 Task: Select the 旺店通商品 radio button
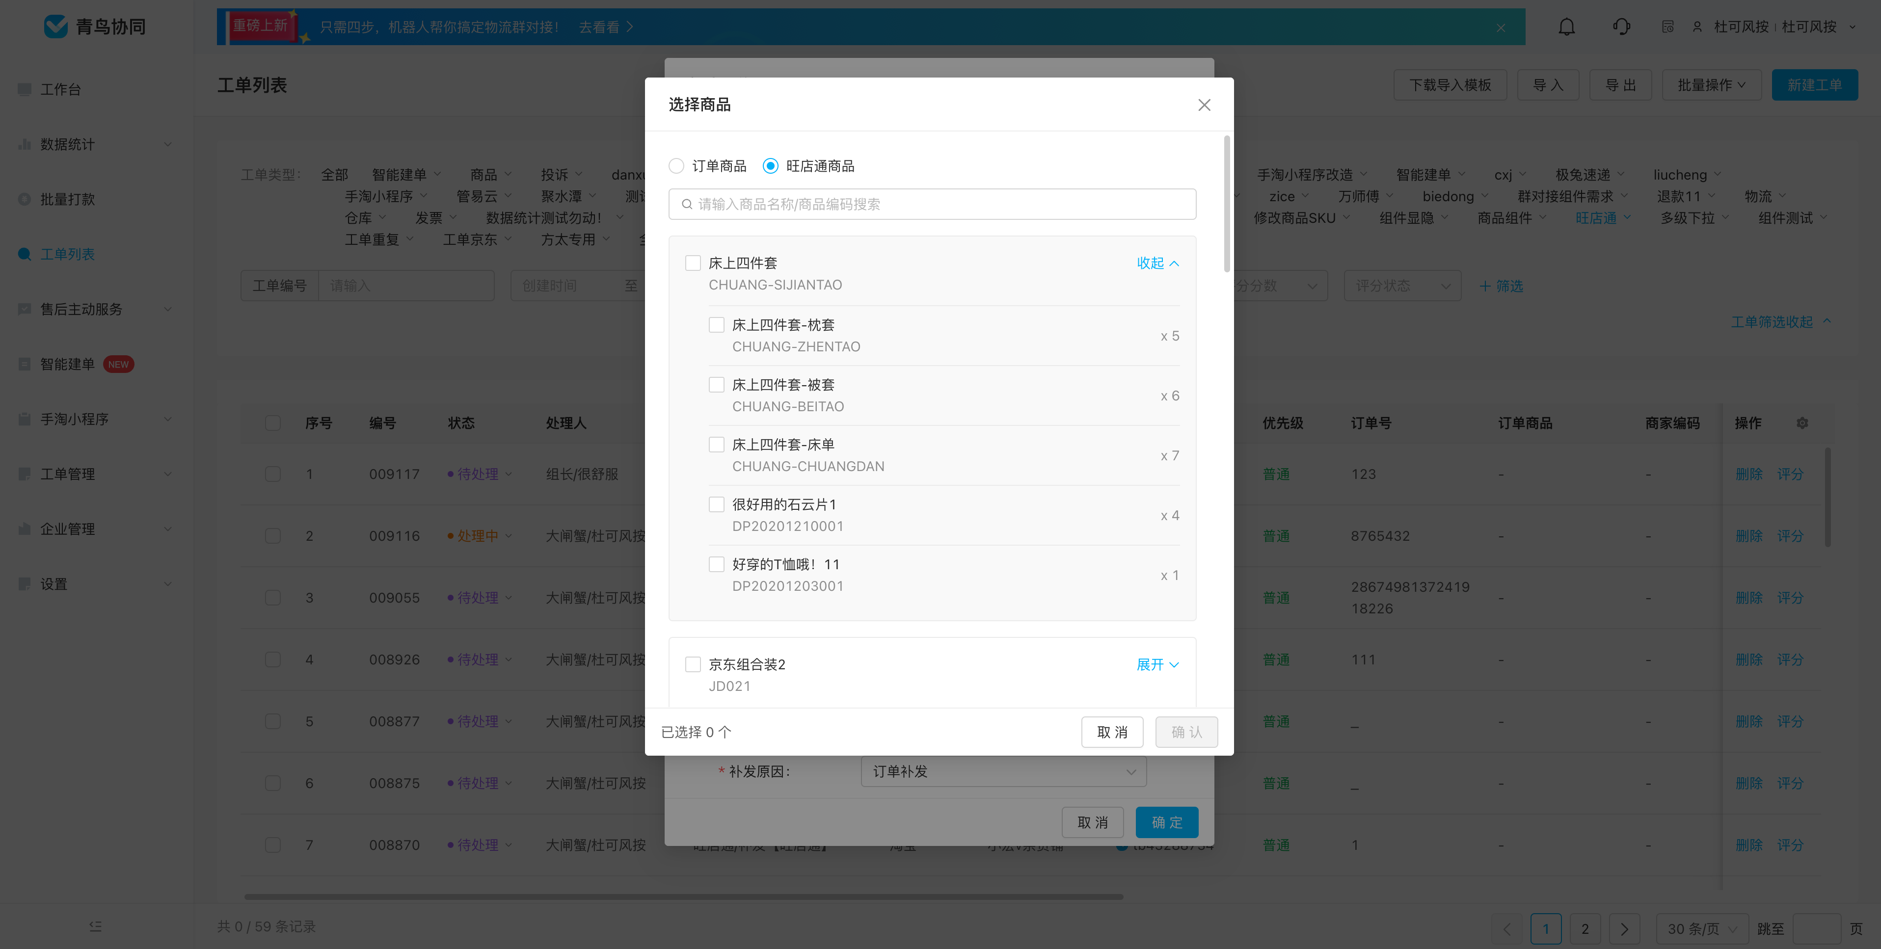coord(770,166)
